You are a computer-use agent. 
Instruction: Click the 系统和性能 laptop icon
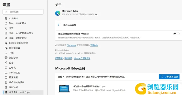6,73
